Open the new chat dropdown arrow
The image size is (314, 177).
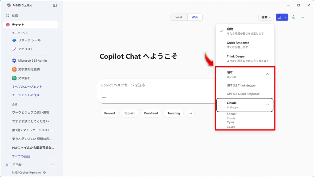click(x=285, y=17)
